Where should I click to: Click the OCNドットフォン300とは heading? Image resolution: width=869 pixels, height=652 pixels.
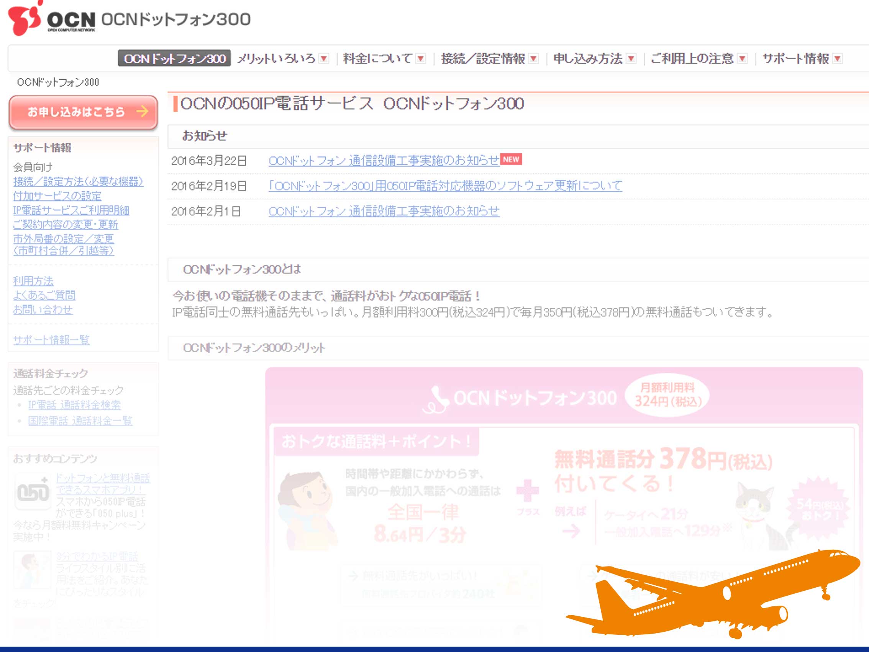(242, 269)
